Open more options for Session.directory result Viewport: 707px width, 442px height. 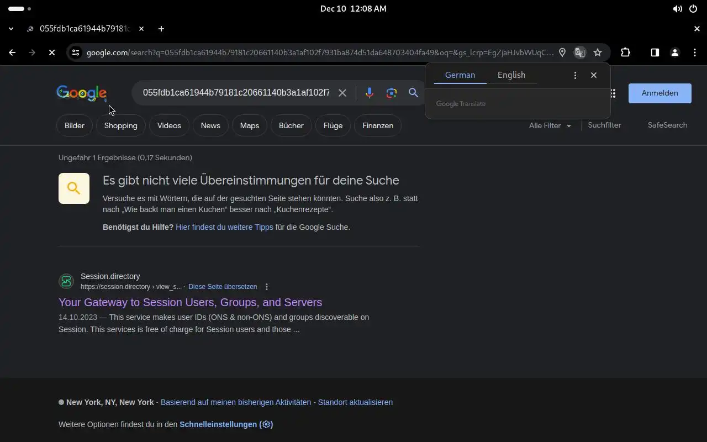[267, 287]
